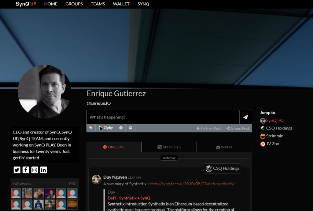Image resolution: width=313 pixels, height=211 pixels.
Task: Open the emoji smiley picker
Action: 121,128
